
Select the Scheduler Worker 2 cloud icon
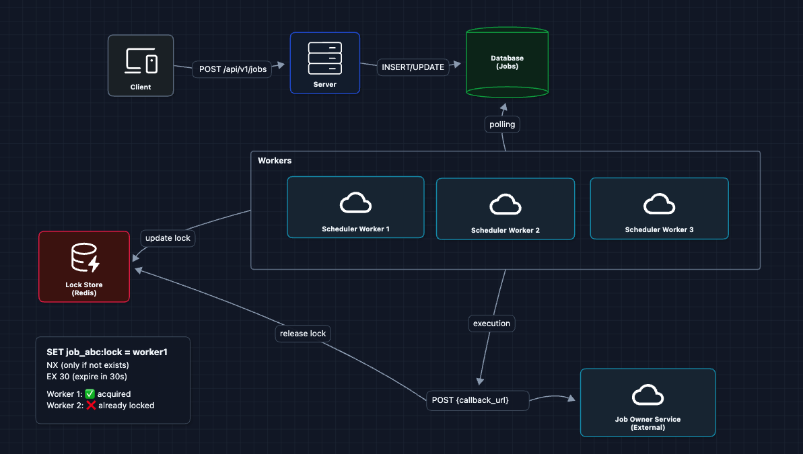click(x=505, y=204)
